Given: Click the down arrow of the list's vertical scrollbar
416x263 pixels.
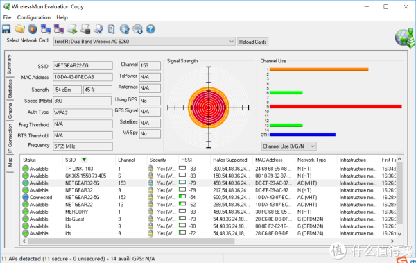Looking at the screenshot, I should click(399, 234).
